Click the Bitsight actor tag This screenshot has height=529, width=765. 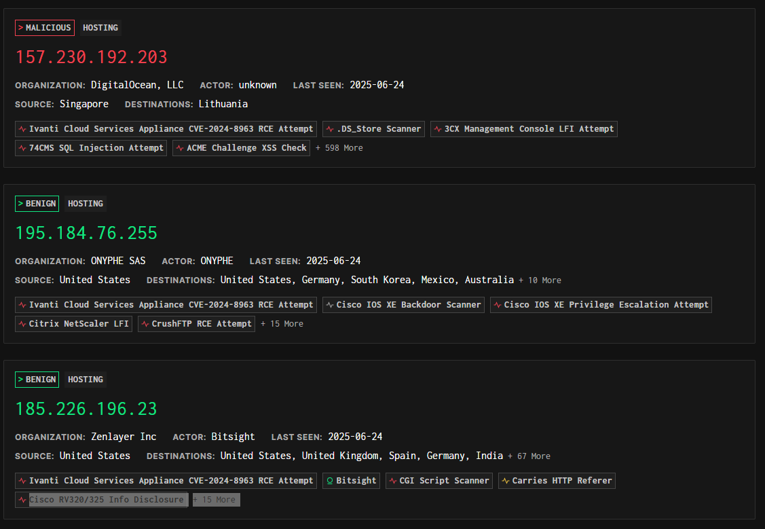click(x=352, y=481)
